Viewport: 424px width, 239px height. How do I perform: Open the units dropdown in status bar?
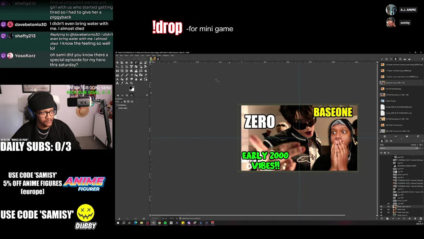(x=164, y=218)
